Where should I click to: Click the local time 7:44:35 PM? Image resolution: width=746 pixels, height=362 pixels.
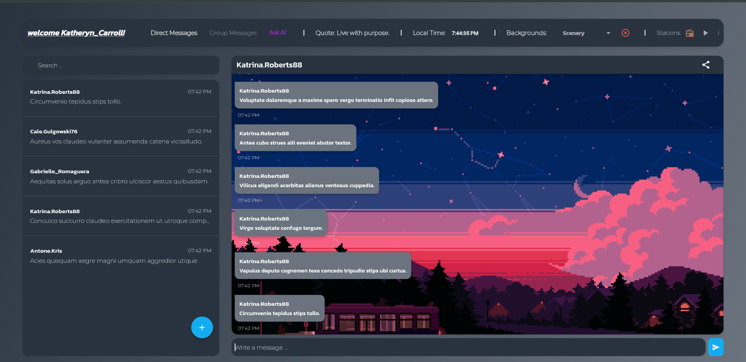click(465, 33)
